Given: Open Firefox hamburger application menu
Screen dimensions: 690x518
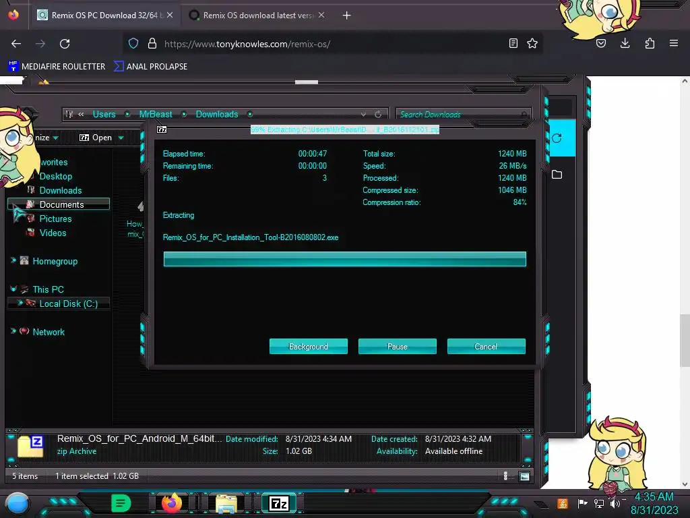Looking at the screenshot, I should click(x=674, y=43).
